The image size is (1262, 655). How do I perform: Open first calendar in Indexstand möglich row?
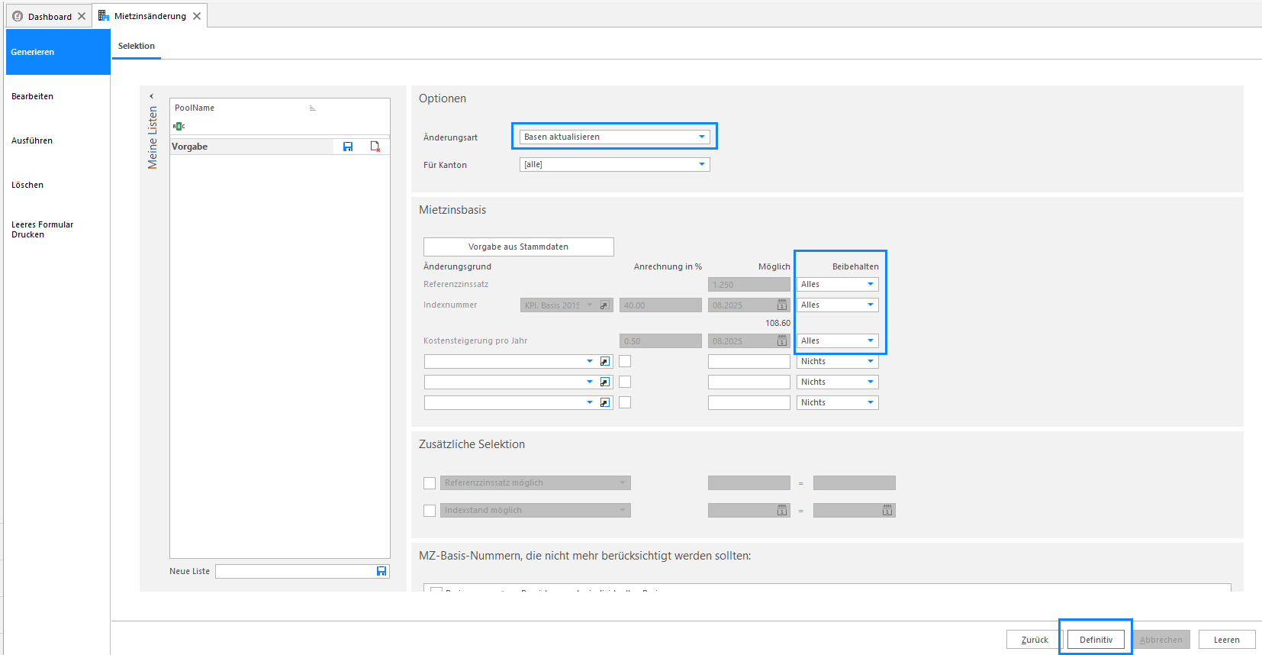tap(782, 510)
